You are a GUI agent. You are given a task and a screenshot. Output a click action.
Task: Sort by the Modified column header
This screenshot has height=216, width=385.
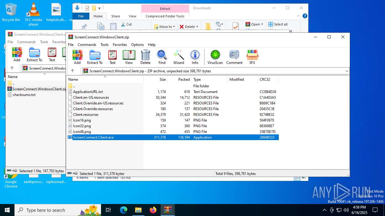[242, 79]
